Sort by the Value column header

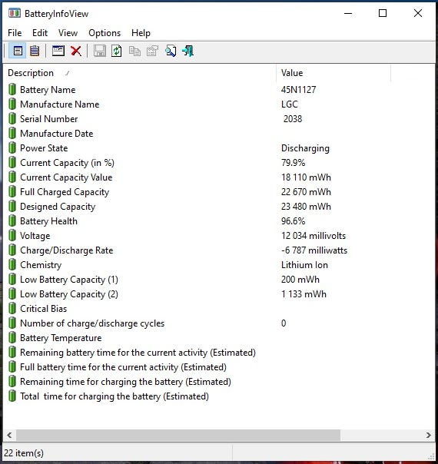(333, 73)
